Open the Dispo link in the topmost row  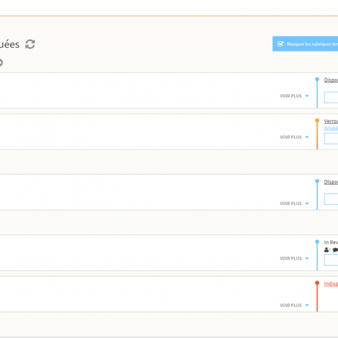pos(331,80)
